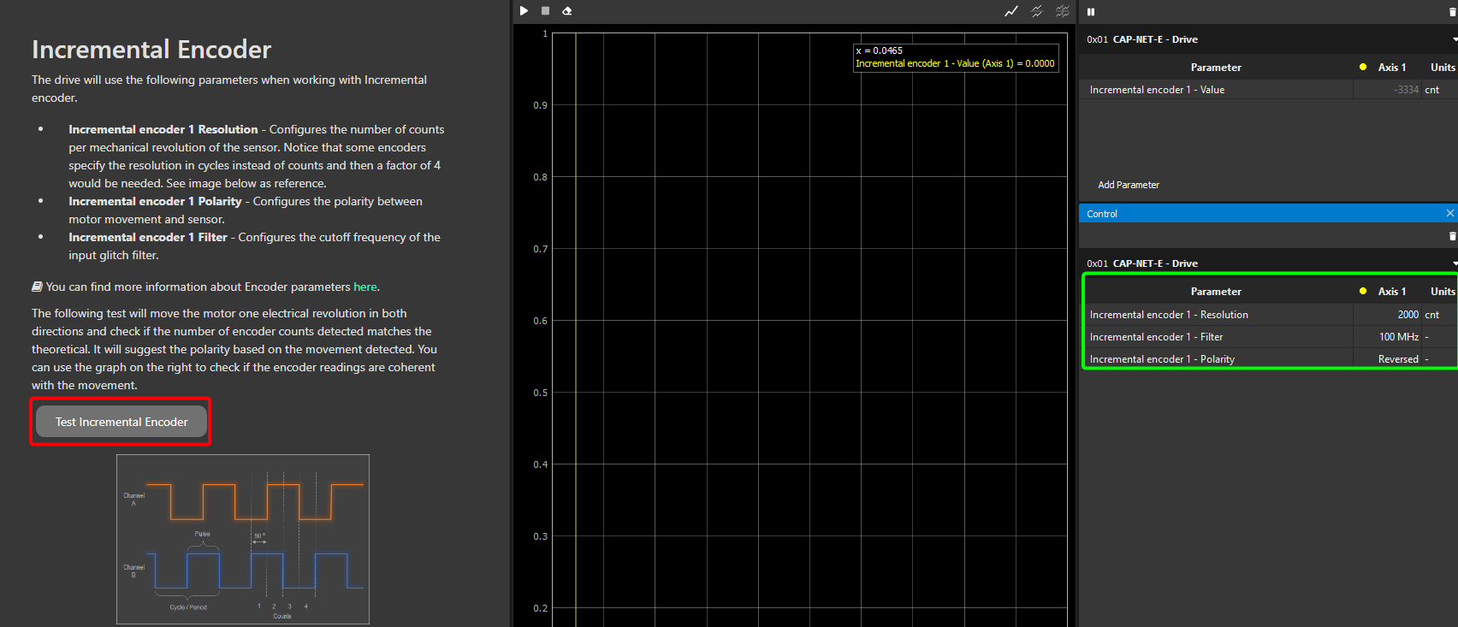Close the Control panel

tap(1449, 213)
